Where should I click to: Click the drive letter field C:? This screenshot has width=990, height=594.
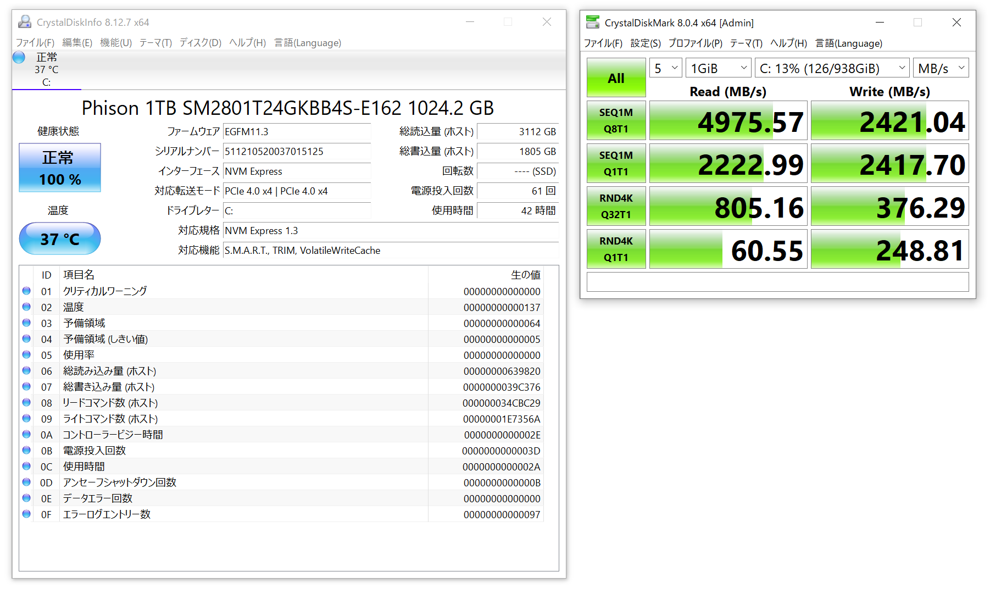[297, 211]
